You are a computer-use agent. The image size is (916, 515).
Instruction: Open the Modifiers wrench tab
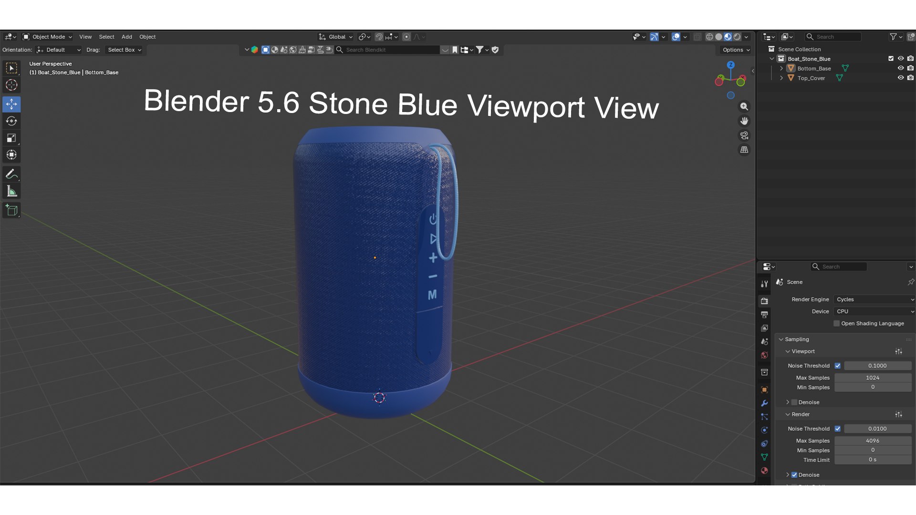click(x=764, y=403)
